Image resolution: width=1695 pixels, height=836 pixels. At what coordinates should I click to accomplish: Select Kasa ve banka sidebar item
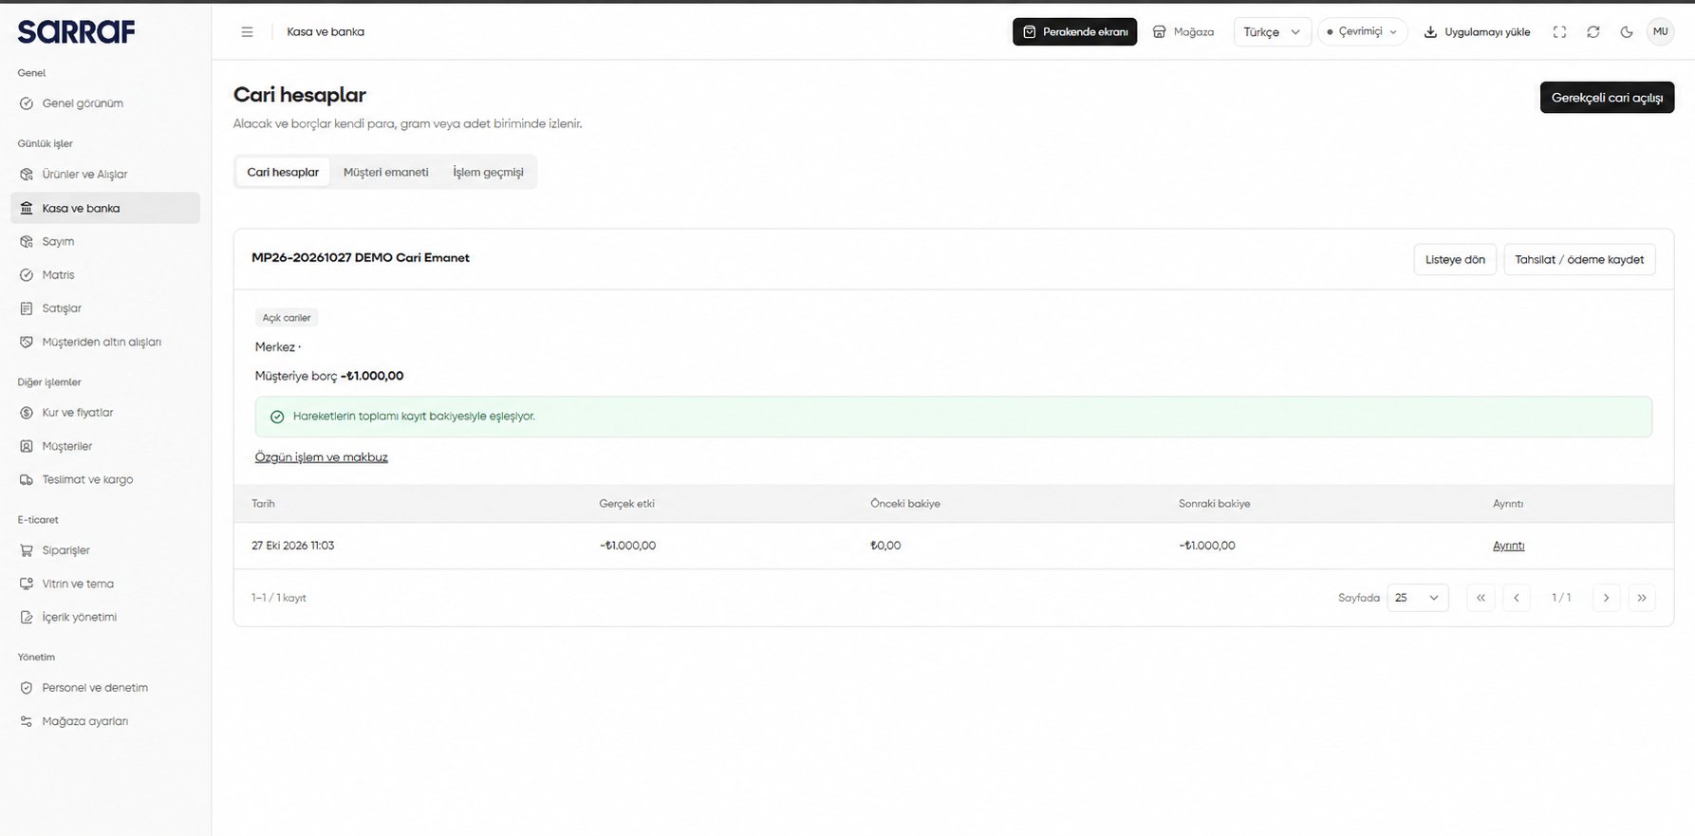pos(105,208)
